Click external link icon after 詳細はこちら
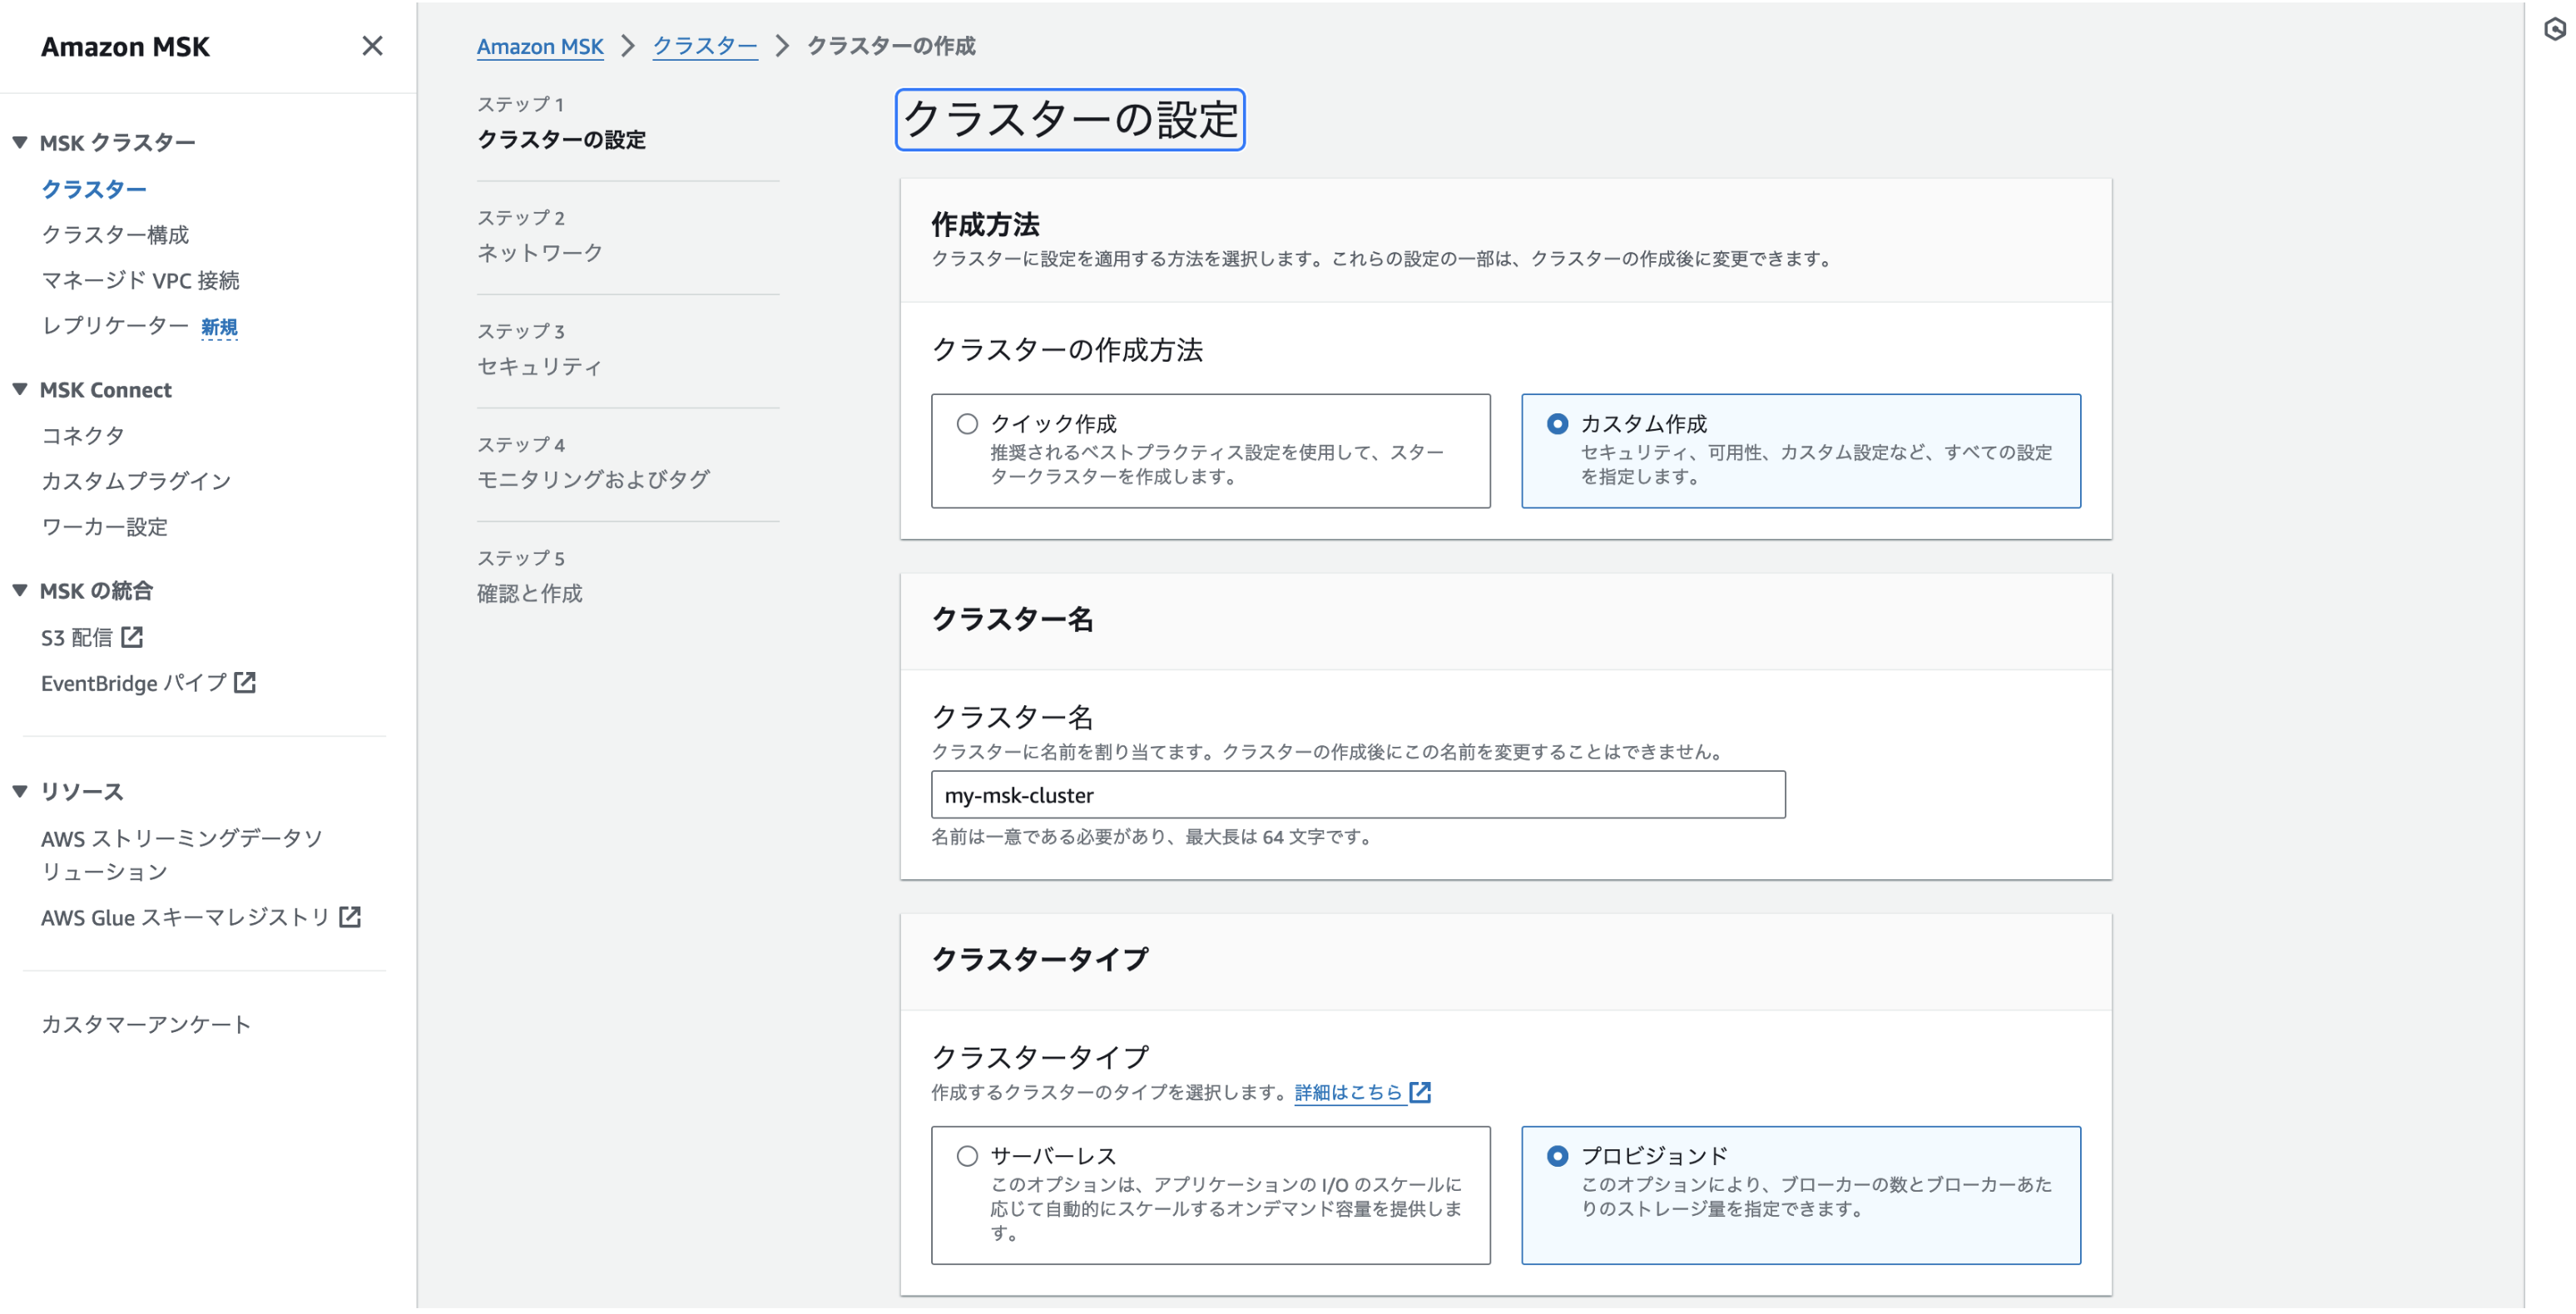Viewport: 2576px width, 1314px height. coord(1420,1093)
